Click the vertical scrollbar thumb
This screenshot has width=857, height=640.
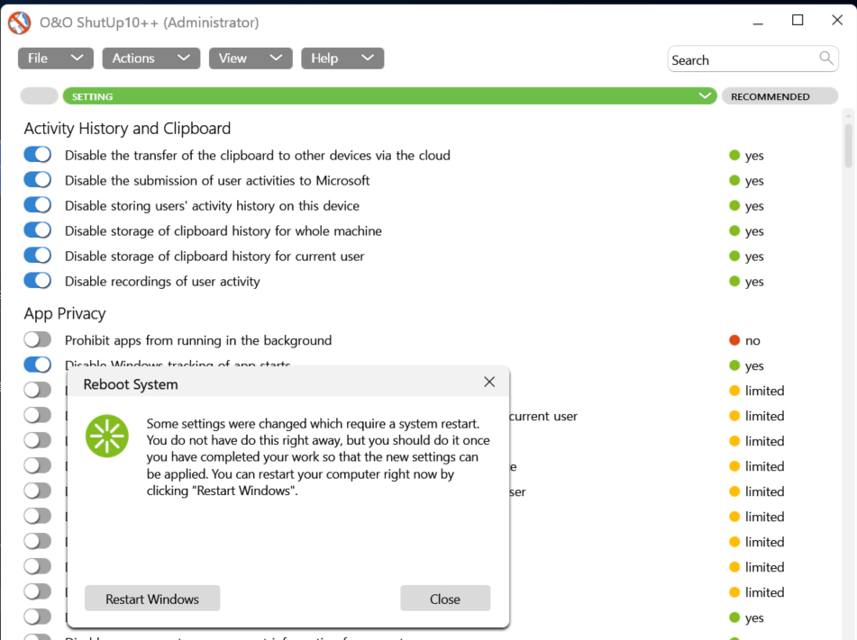coord(848,145)
